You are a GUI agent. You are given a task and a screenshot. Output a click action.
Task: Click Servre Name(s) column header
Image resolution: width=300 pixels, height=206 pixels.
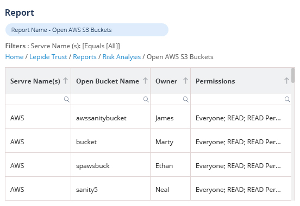38,81
